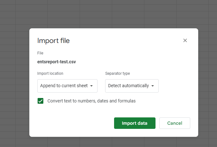Click the Import location field label
This screenshot has height=147, width=217.
tap(50, 73)
